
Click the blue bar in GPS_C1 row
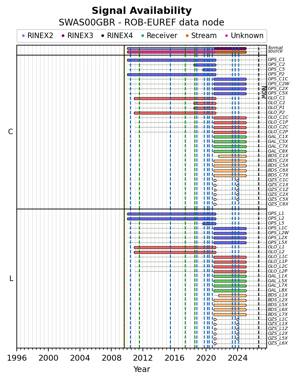click(172, 60)
